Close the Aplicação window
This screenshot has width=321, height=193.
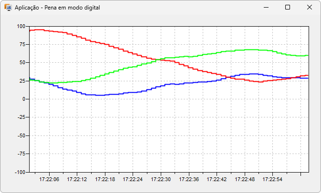(309, 8)
